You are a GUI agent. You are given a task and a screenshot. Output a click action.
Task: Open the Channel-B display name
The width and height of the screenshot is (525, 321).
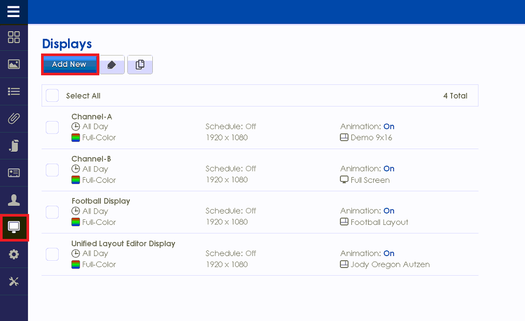[x=91, y=159]
